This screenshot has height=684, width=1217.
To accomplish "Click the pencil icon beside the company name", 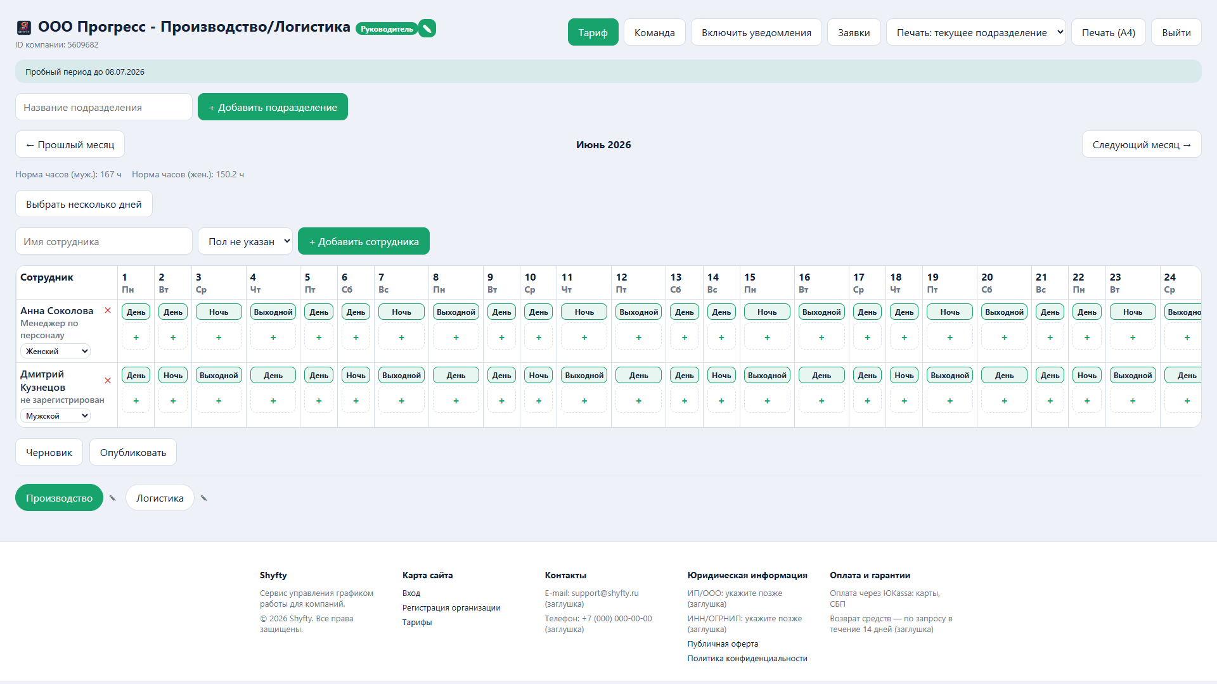I will click(427, 28).
